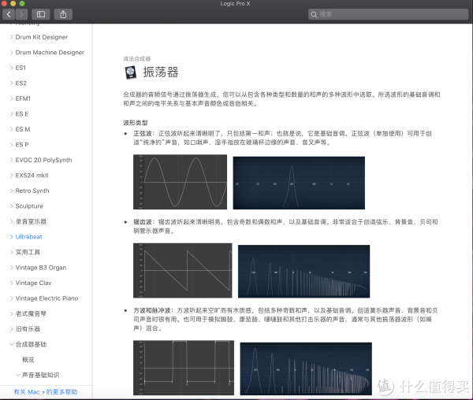Click the sawtooth waveform image
Image resolution: width=473 pixels, height=400 pixels.
coord(183,271)
